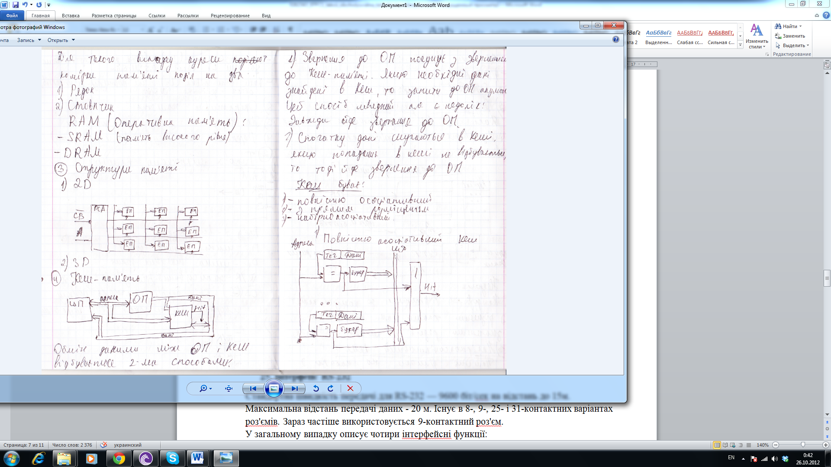Switch to the Ссылки ribbon tab

click(x=157, y=16)
